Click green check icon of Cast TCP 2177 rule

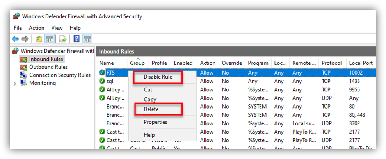[x=102, y=132]
